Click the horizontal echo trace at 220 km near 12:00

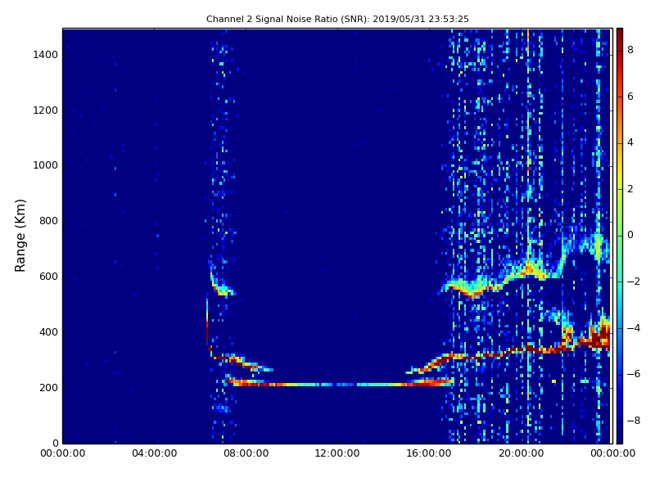(337, 384)
